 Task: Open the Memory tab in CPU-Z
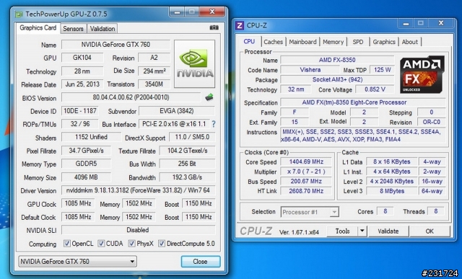point(334,42)
